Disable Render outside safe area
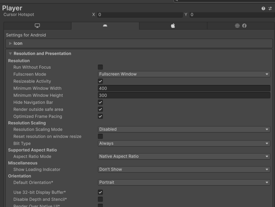 point(100,109)
